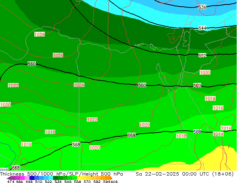Click the blue 012 contour label
Image resolution: width=237 pixels, height=183 pixels.
(4, 170)
